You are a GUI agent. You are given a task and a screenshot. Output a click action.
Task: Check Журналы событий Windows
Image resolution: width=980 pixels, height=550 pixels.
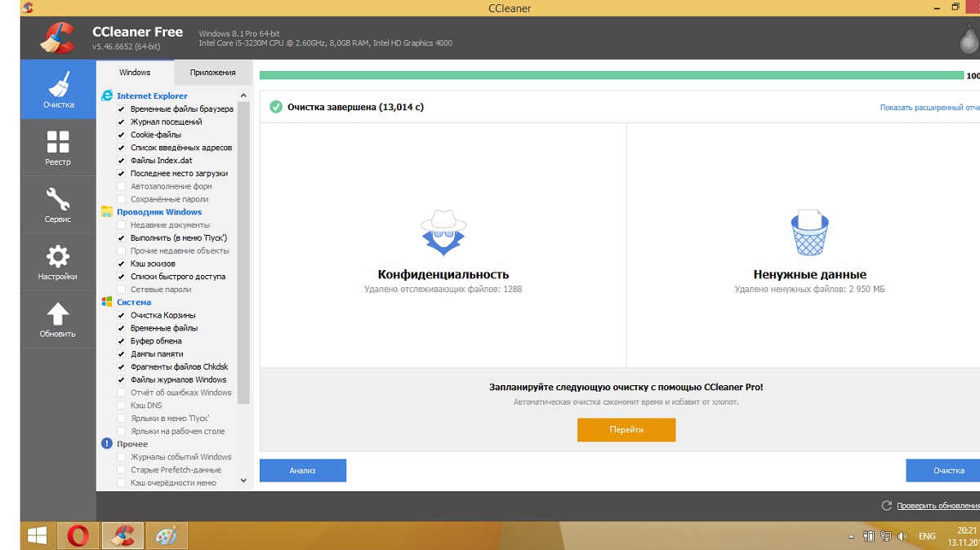122,457
